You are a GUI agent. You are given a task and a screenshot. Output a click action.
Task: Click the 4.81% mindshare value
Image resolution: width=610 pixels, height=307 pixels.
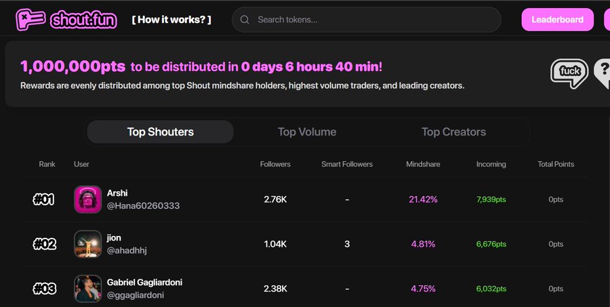423,245
